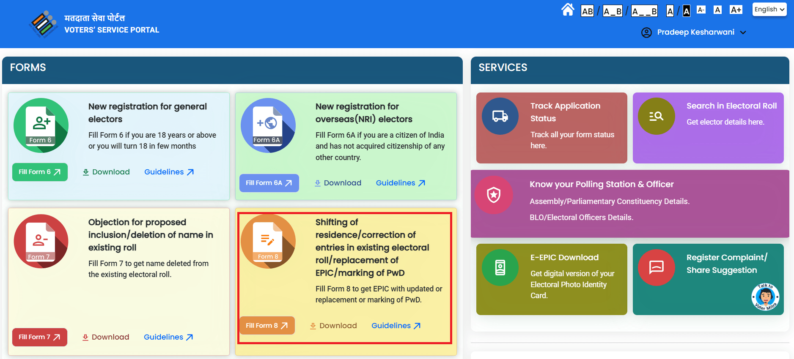
Task: Download Form 7 using its Download link
Action: point(106,337)
